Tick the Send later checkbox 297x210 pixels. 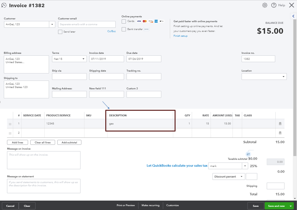tap(60, 32)
